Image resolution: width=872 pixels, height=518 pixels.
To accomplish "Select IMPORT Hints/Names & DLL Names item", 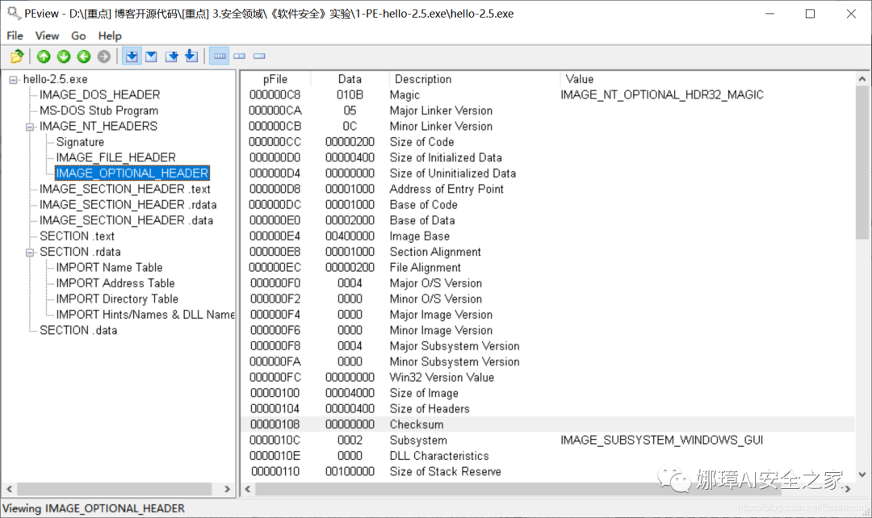I will (145, 315).
